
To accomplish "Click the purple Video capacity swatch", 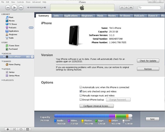I will tap(69, 120).
